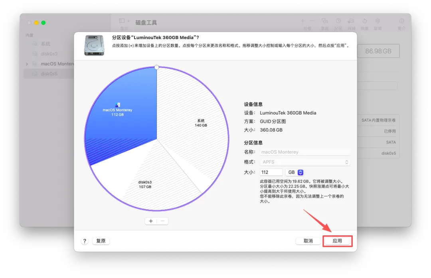Click the First Aid (急救) stethoscope icon
This screenshot has width=431, height=278.
324,21
